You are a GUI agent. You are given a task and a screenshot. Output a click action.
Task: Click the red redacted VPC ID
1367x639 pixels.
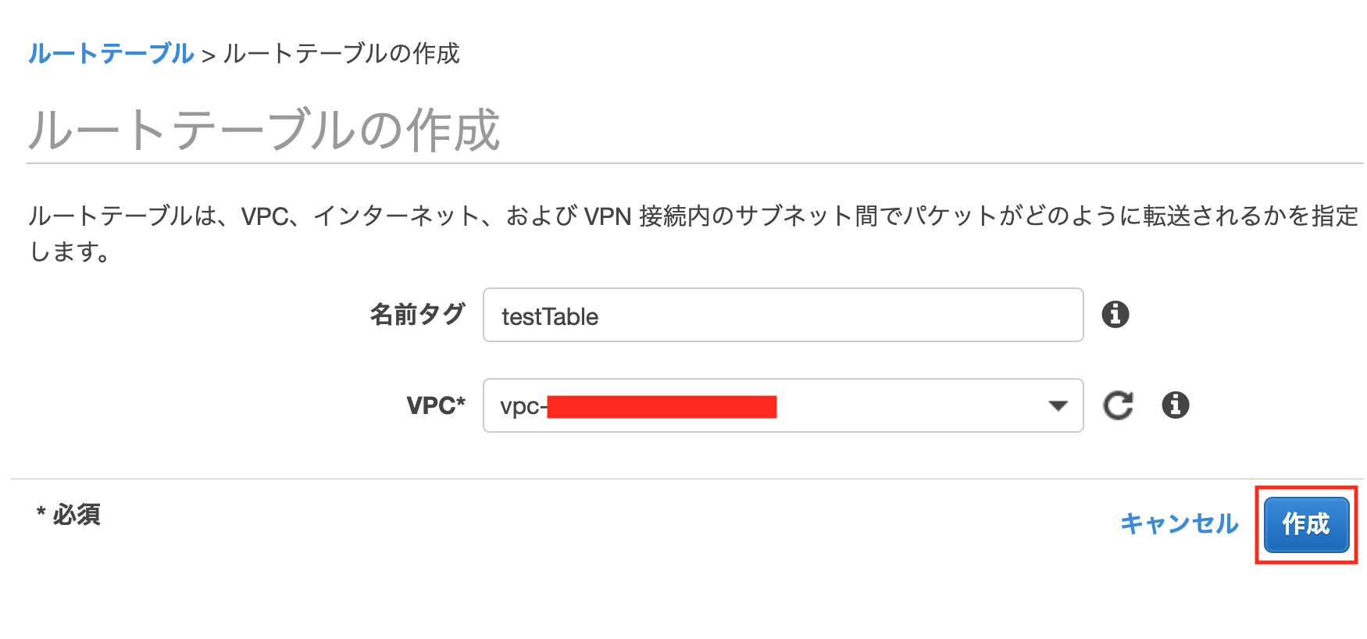click(x=661, y=407)
